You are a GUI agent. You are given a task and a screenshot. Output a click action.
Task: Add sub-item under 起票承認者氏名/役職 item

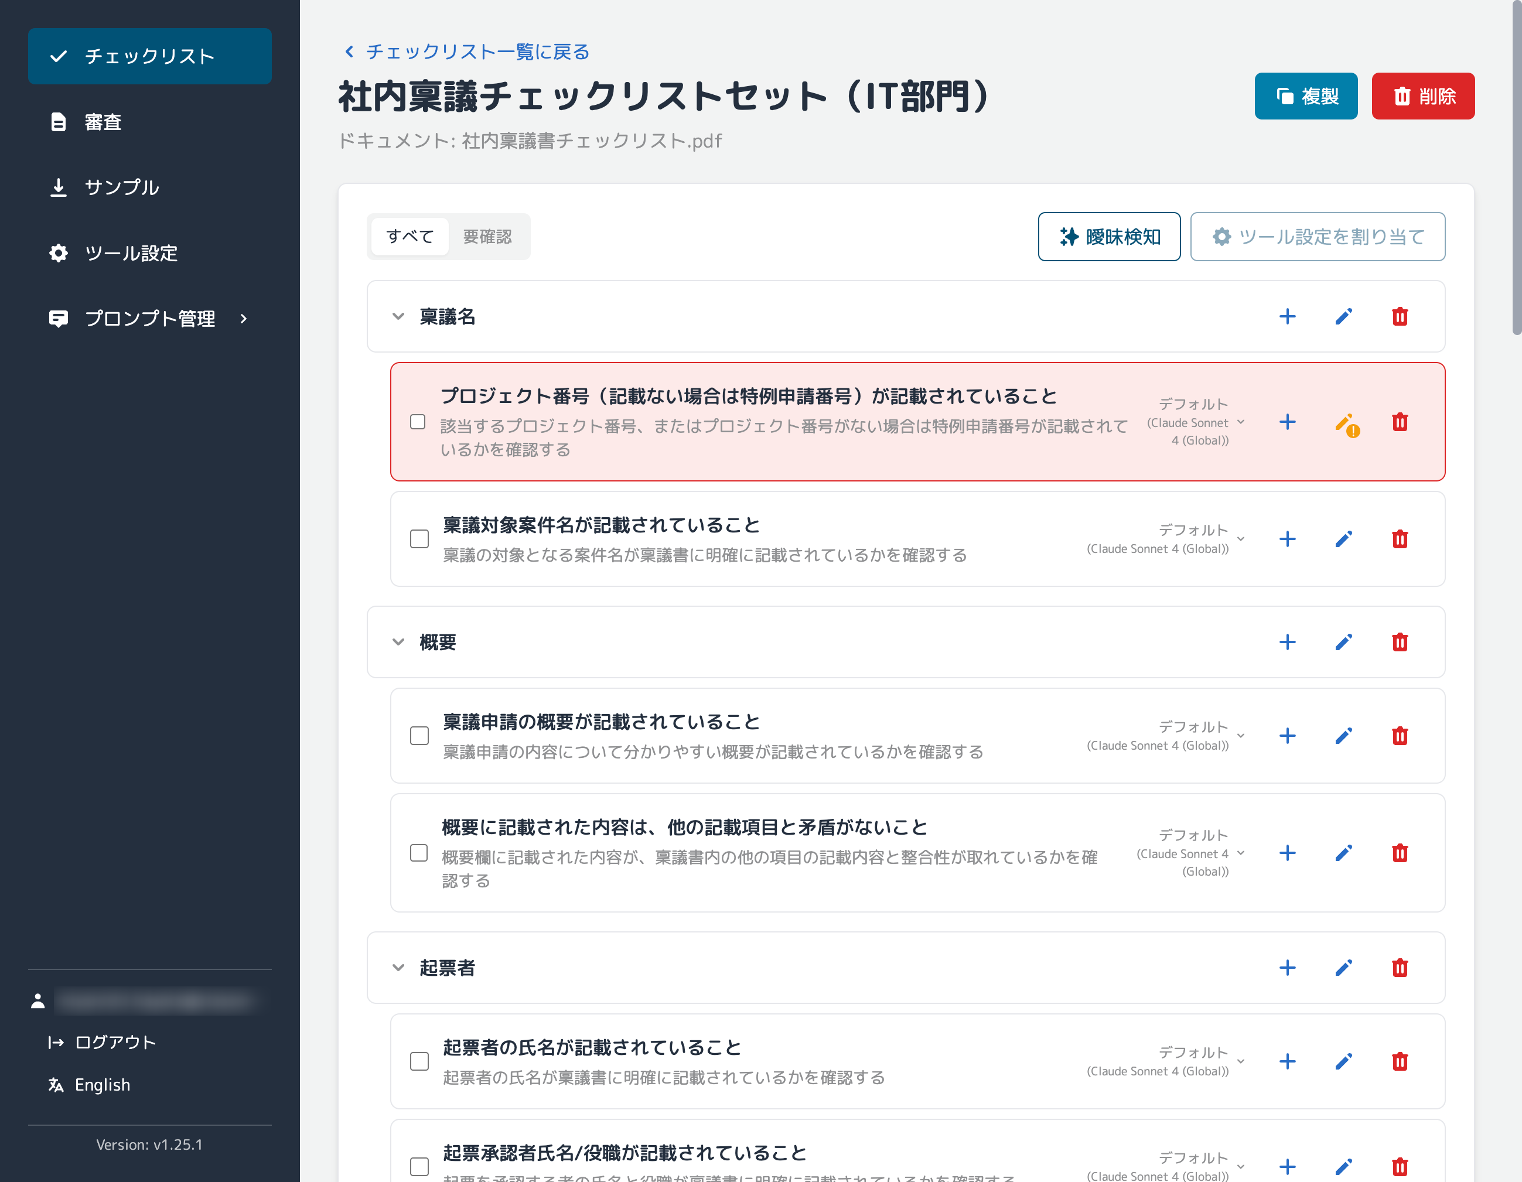point(1287,1167)
